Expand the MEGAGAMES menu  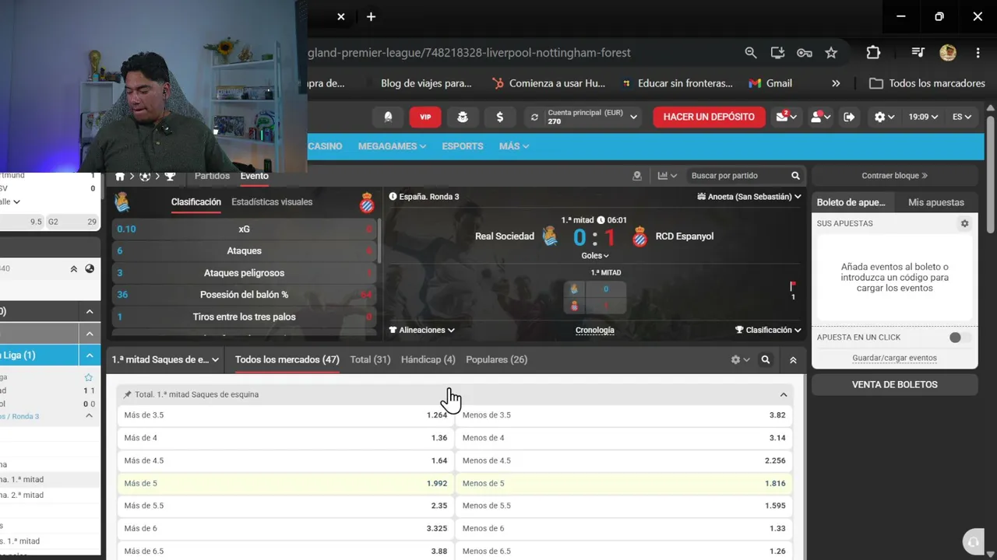pos(392,146)
